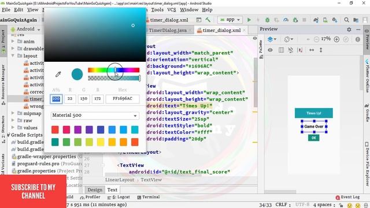Select the yellow Material swatch

101,142
